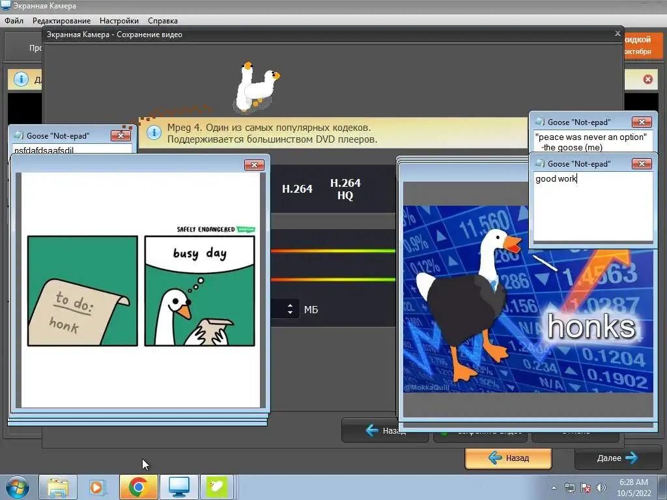Close the Сохранение видео dialog
Viewport: 667px width, 500px height.
(617, 33)
